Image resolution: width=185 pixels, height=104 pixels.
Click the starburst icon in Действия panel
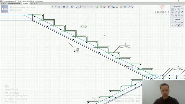(176, 22)
